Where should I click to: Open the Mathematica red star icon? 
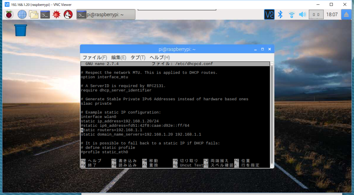[x=56, y=14]
